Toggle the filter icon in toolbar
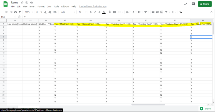215x112 pixels. [x=166, y=12]
